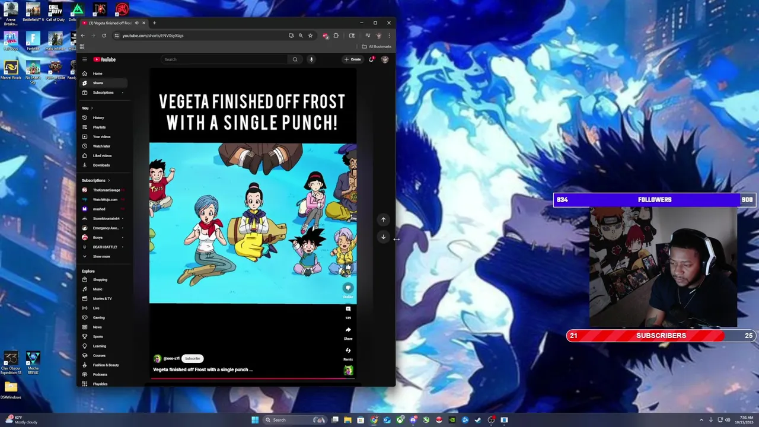Focus the YouTube search field
Screen dimensions: 759x427
coord(224,59)
